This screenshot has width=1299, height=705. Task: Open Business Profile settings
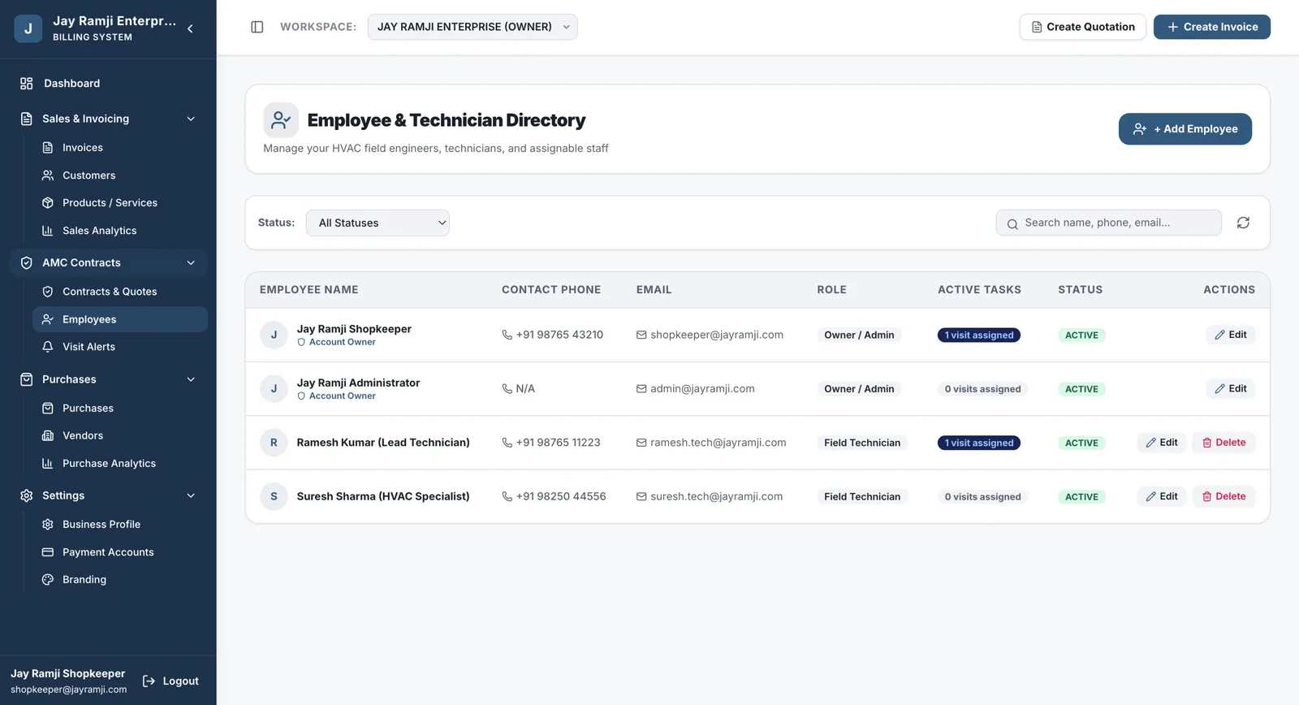click(120, 525)
